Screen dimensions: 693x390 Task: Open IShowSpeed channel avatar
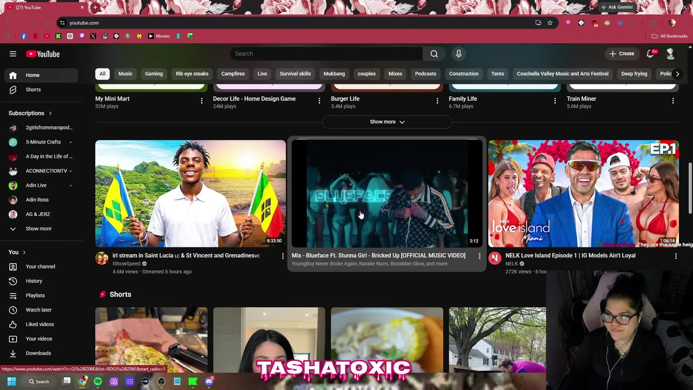pyautogui.click(x=102, y=258)
